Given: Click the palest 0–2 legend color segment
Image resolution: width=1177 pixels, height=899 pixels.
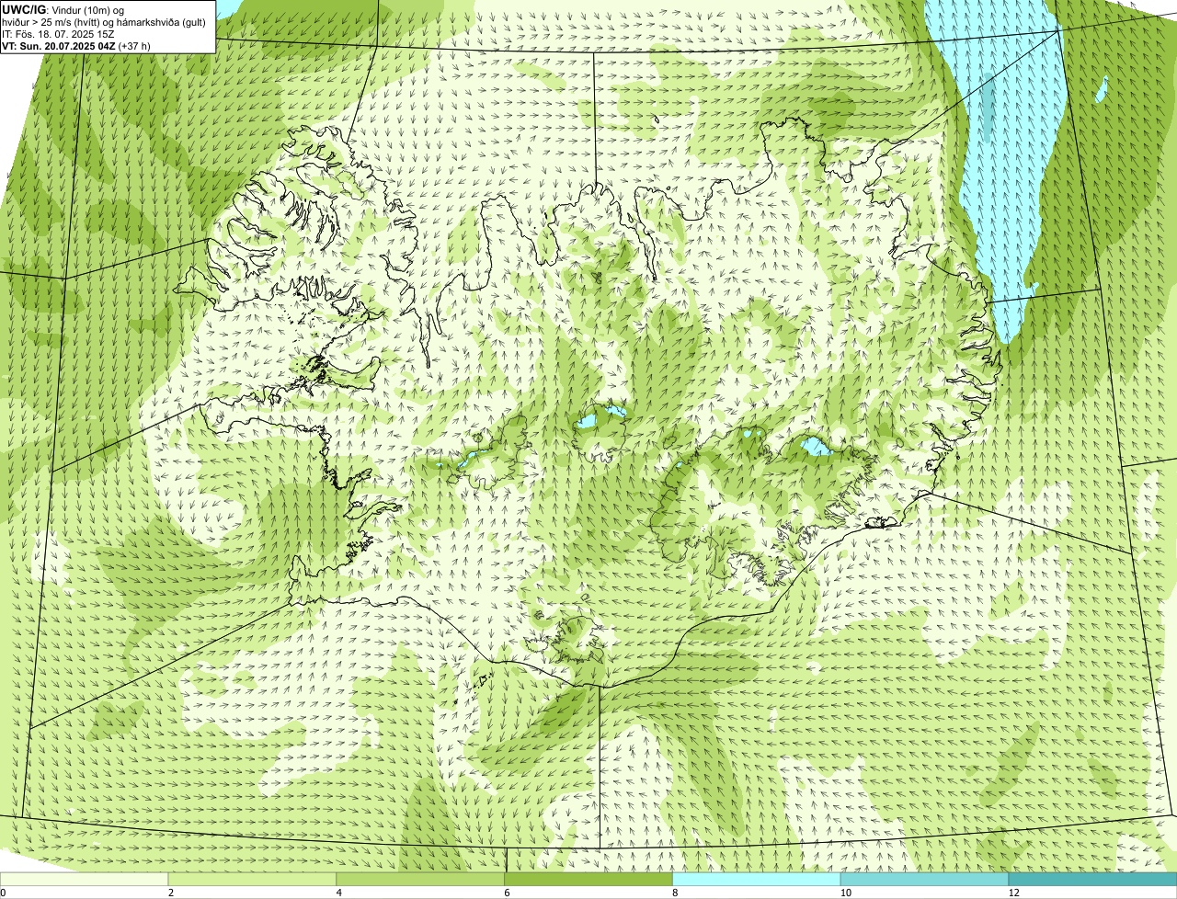Looking at the screenshot, I should 85,879.
